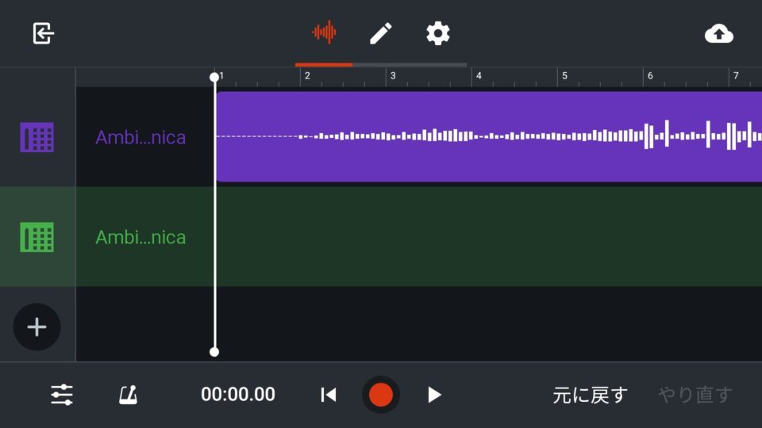Select the purple Ambi...nica track name
This screenshot has width=762, height=428.
coord(140,137)
